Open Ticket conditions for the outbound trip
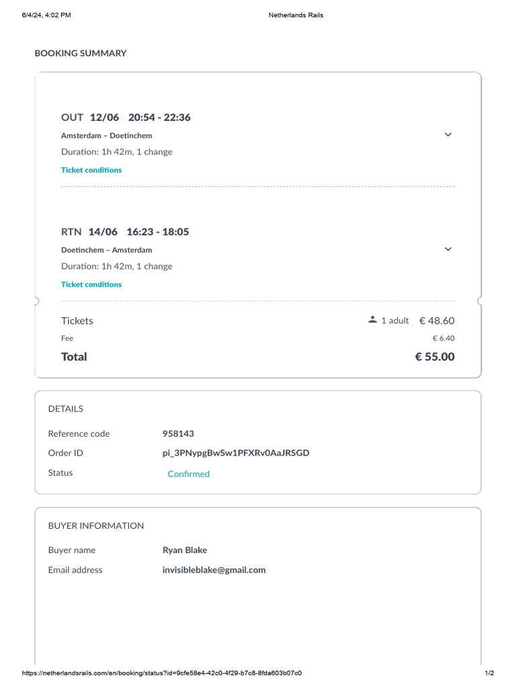 [91, 170]
